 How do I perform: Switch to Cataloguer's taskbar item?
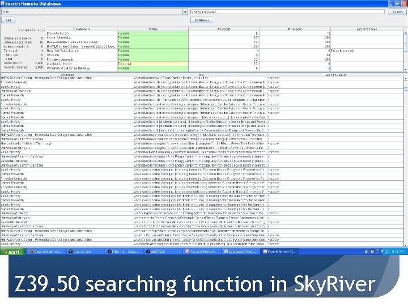tap(241, 252)
